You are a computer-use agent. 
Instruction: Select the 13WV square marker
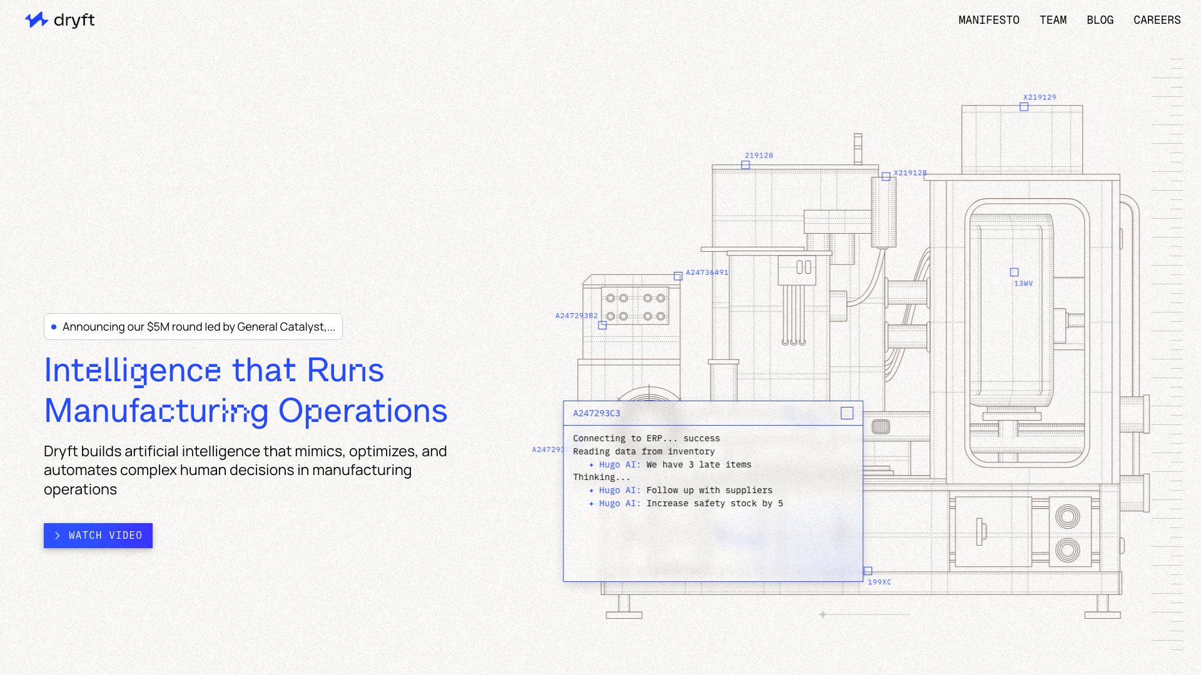[x=1014, y=272]
